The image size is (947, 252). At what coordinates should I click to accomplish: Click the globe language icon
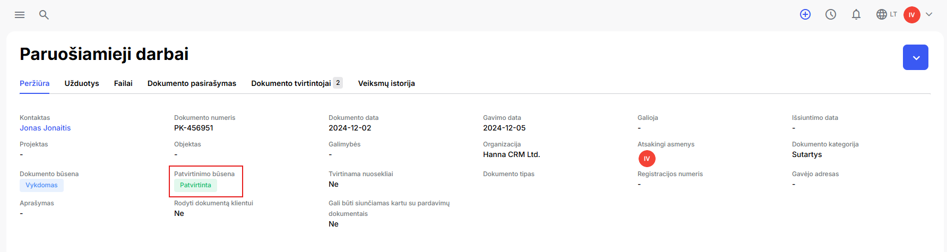click(882, 14)
